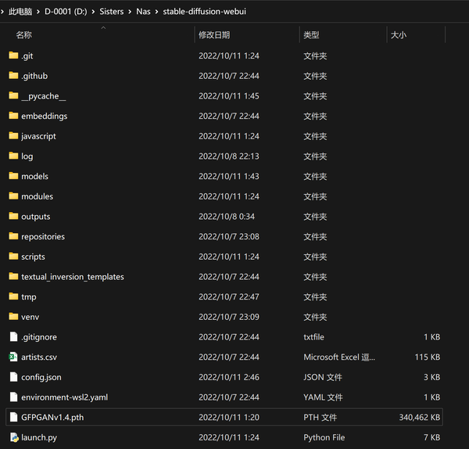Click stable-diffusion-webui in the address bar
The image size is (469, 449).
(205, 12)
